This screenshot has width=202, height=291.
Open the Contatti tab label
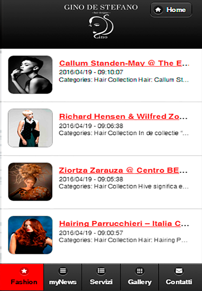point(179,282)
